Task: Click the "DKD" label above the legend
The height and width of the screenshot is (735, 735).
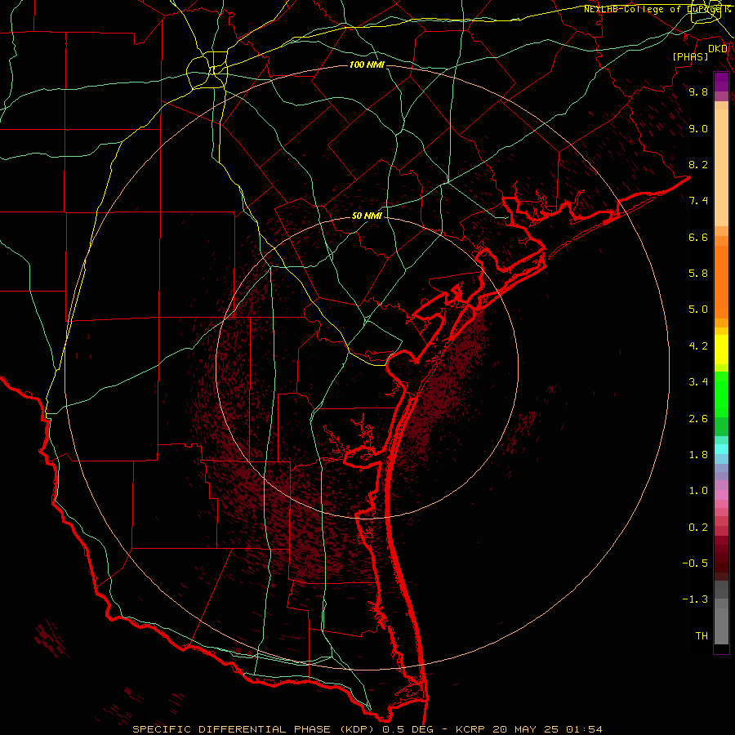Action: click(718, 49)
